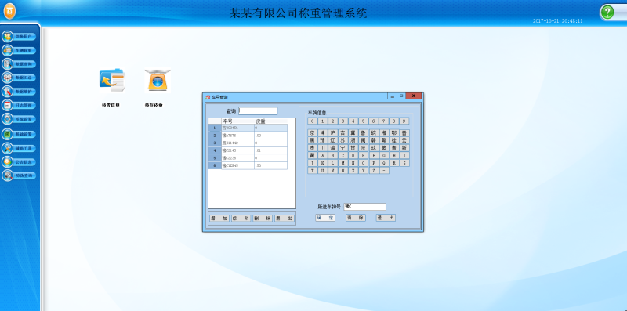627x311 pixels.
Task: Click digit 9 key on plate keypad
Action: [404, 121]
